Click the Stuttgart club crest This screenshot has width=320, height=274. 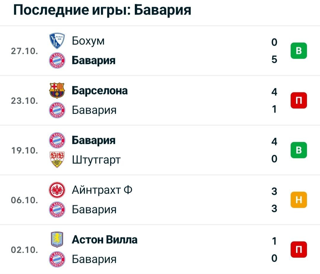pyautogui.click(x=57, y=159)
